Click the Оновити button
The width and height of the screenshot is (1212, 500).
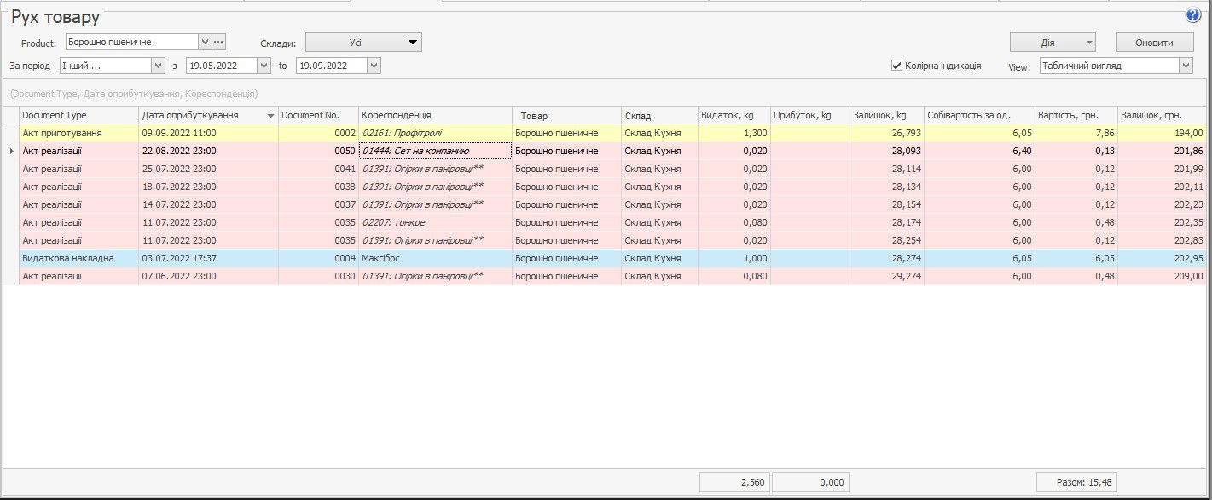(x=1153, y=43)
